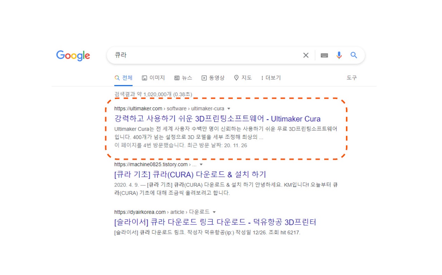Click the ultimaker.com breadcrumb URL
This screenshot has height=275, width=442.
pos(169,109)
